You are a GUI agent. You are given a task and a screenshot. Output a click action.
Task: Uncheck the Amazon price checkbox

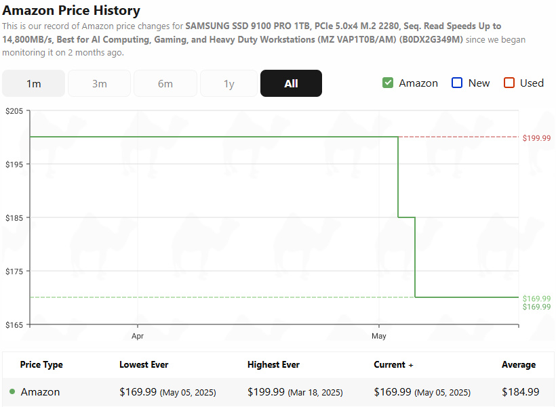[x=388, y=83]
